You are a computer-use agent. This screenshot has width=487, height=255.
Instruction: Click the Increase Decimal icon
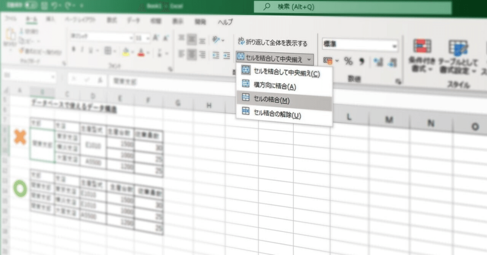point(377,61)
